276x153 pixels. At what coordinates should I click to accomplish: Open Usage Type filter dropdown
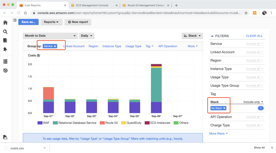coord(254,77)
